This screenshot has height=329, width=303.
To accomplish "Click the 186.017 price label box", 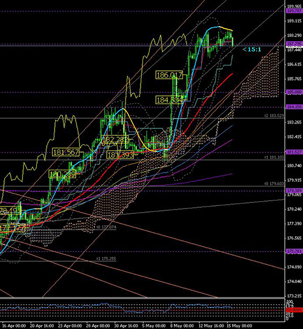I will coord(169,75).
